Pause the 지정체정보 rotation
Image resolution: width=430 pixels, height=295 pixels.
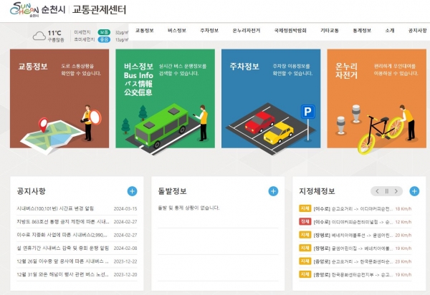[387, 191]
